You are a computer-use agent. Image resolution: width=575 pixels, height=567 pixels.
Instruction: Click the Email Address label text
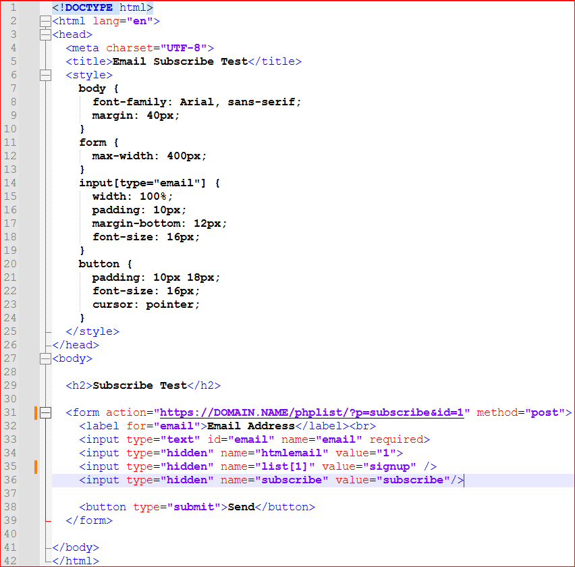(250, 426)
